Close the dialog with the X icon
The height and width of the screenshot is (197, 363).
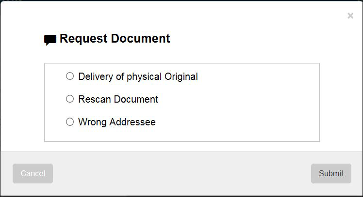[x=350, y=16]
